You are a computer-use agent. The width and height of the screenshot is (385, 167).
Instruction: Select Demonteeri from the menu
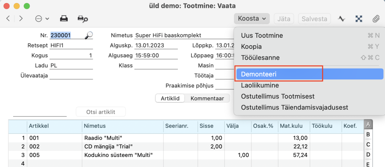tap(259, 74)
